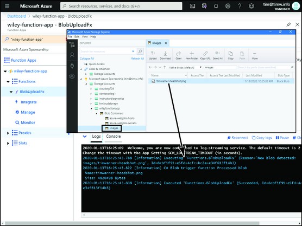This screenshot has height=226, width=302.
Task: Open Cloud Shell from the top bar
Action: 192,6
